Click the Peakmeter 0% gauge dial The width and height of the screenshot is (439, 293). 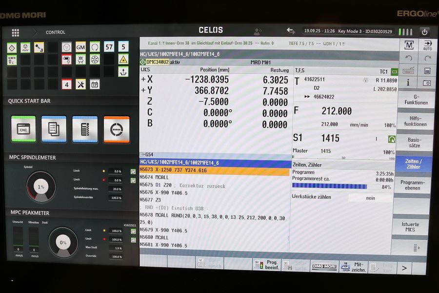[x=63, y=242]
